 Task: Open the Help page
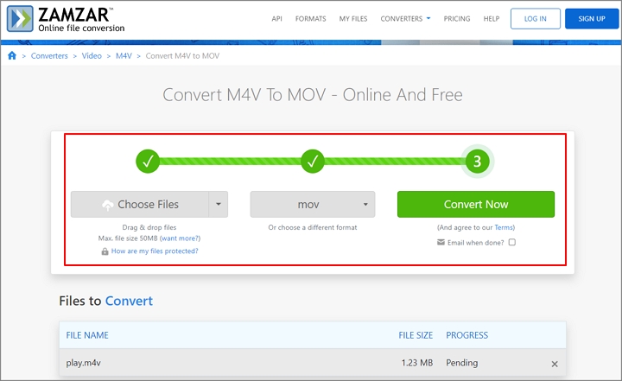[491, 19]
